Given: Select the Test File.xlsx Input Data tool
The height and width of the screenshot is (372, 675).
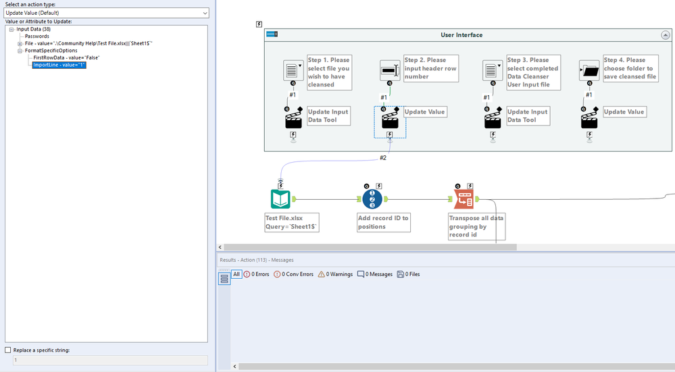Looking at the screenshot, I should [x=280, y=199].
